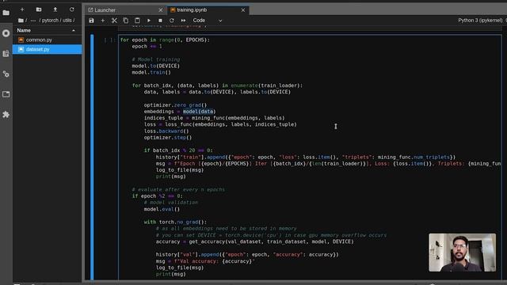The height and width of the screenshot is (285, 507).
Task: Refresh the file list
Action: click(72, 9)
